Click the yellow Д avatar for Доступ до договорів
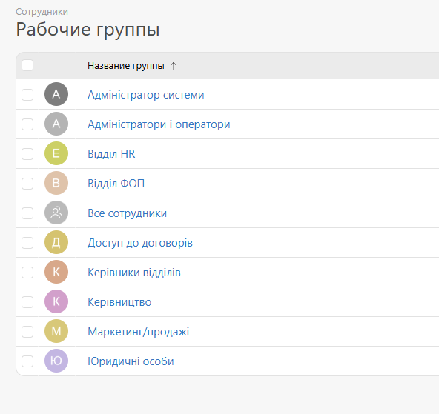The width and height of the screenshot is (439, 414). point(56,242)
